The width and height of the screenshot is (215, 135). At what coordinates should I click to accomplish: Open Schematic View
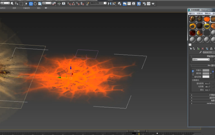point(134,4)
